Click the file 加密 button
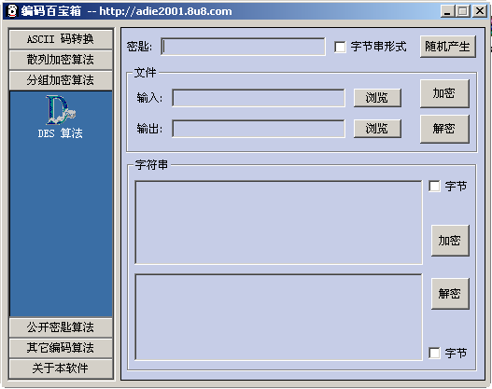Screen dimensions: 492x389 (444, 93)
